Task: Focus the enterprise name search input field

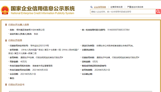Action: tap(123, 12)
